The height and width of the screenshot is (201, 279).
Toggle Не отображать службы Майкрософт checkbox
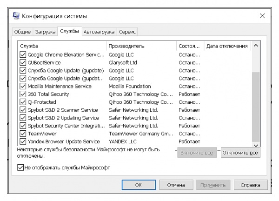pos(20,167)
